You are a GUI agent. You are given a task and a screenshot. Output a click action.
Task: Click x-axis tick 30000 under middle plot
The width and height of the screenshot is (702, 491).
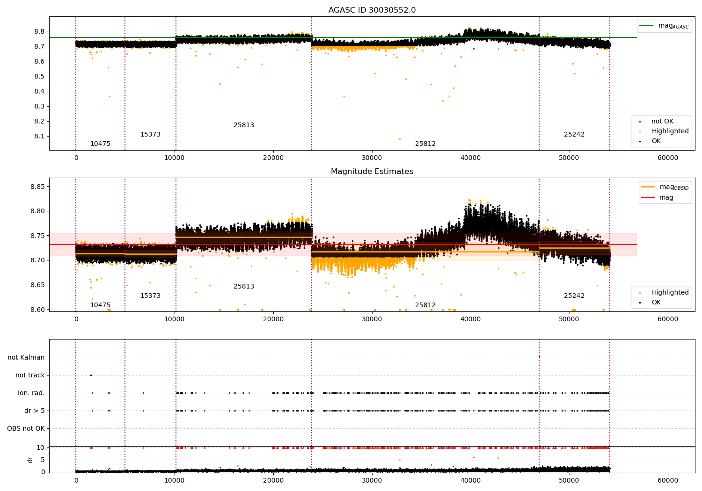pos(372,319)
